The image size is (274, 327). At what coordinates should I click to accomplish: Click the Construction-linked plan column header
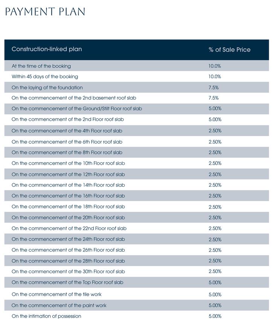click(47, 49)
